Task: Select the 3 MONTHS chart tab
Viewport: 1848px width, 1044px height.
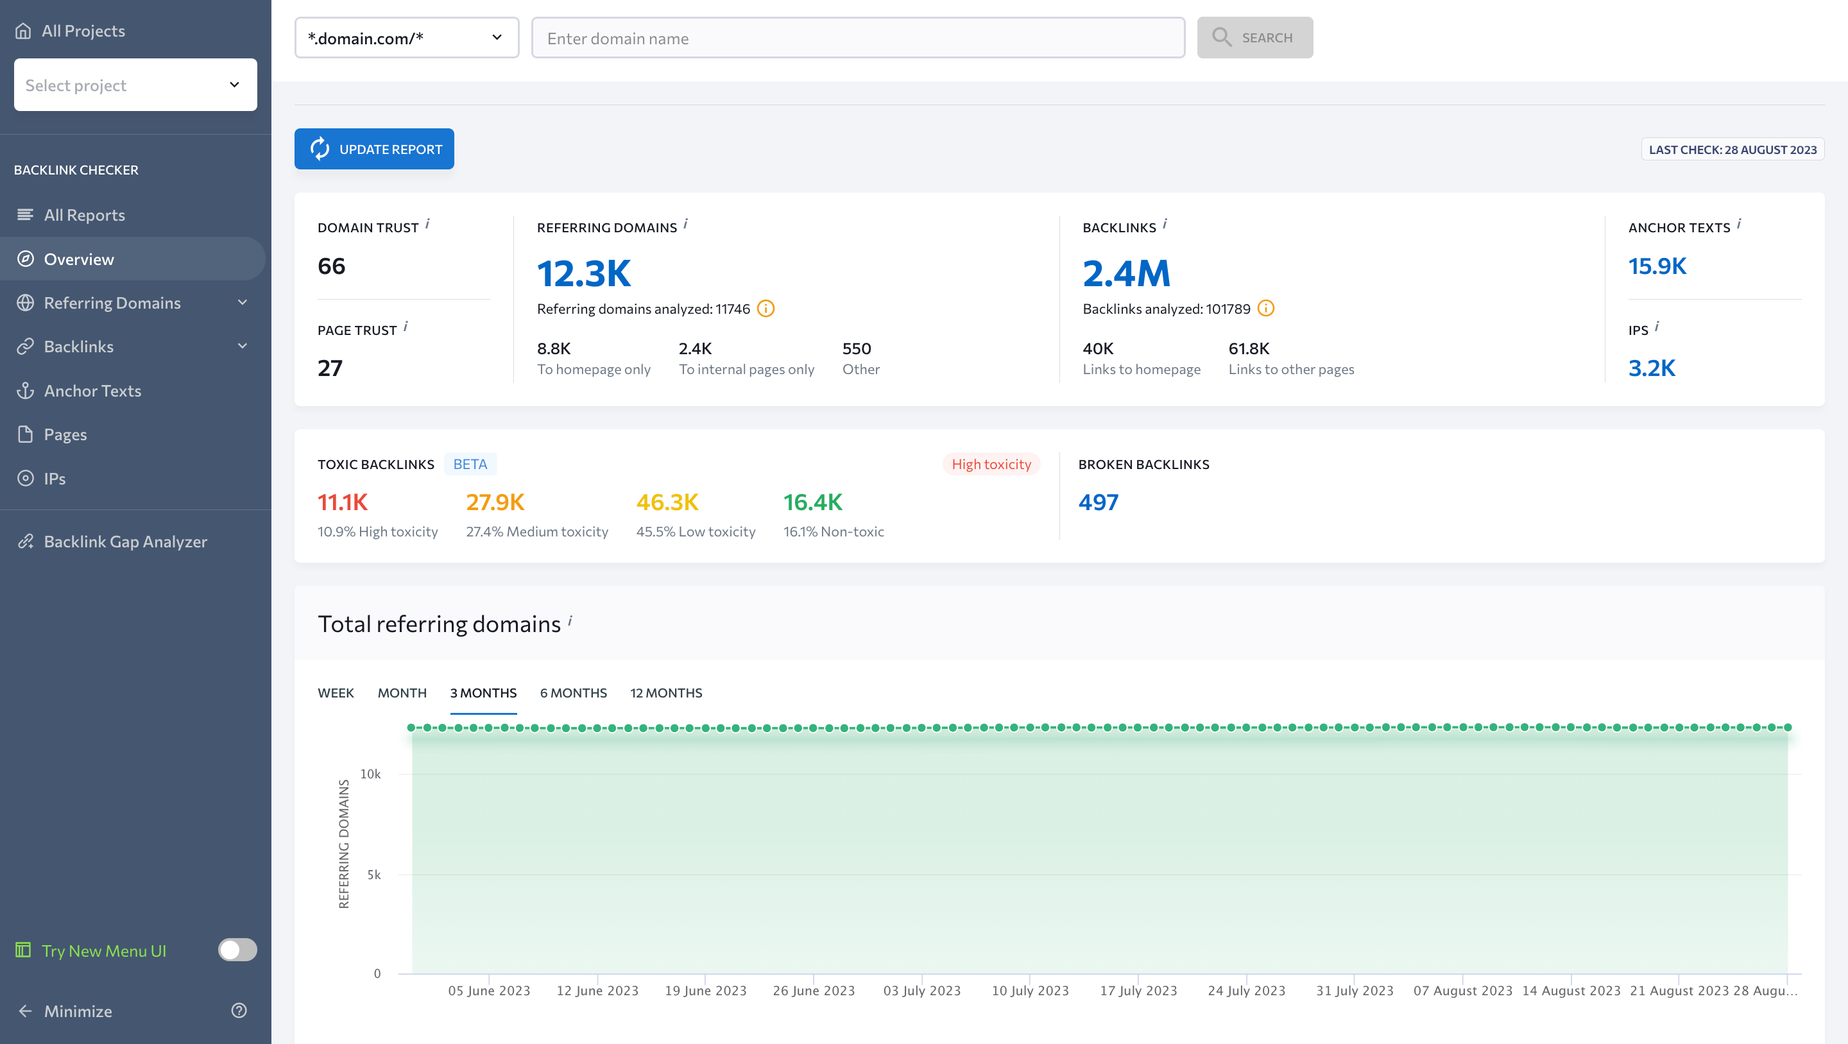Action: 484,692
